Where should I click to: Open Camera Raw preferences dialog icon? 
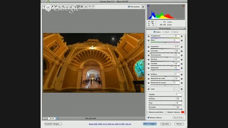click(x=86, y=7)
